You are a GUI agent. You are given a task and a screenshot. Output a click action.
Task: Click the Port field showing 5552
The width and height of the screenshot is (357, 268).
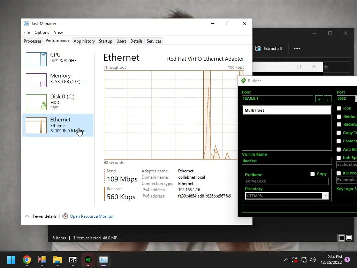coord(345,99)
